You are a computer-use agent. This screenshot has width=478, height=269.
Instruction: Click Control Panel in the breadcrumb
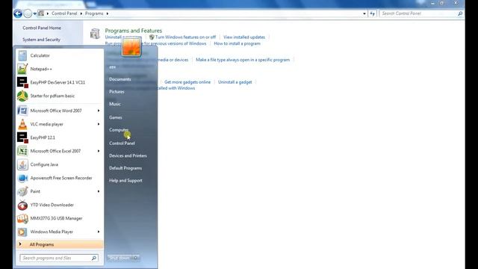click(64, 13)
